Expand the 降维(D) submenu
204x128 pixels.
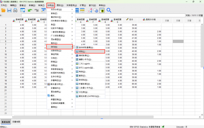tap(61, 62)
